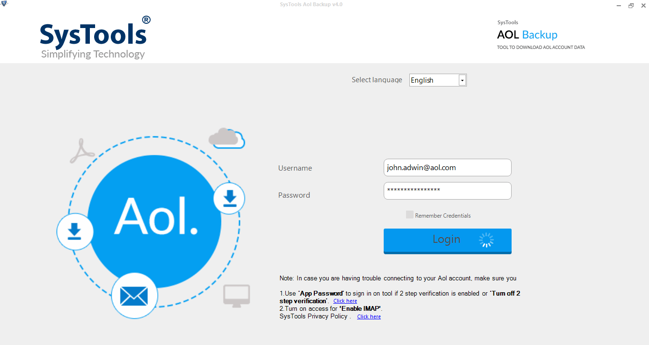The width and height of the screenshot is (649, 345).
Task: Select the right download arrow icon
Action: (x=229, y=198)
